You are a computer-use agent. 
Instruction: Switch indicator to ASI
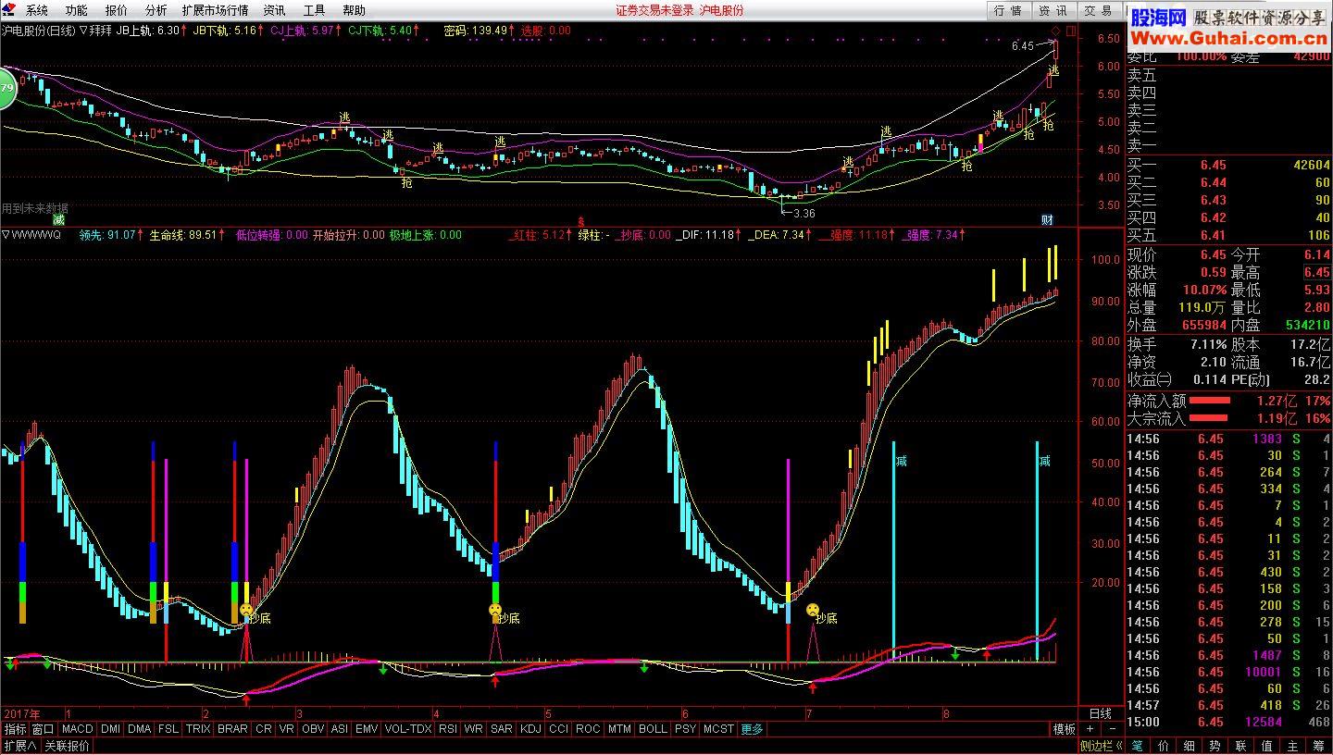click(340, 729)
